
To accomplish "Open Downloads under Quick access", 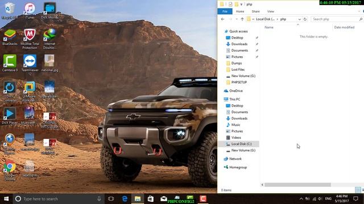I will (239, 44).
